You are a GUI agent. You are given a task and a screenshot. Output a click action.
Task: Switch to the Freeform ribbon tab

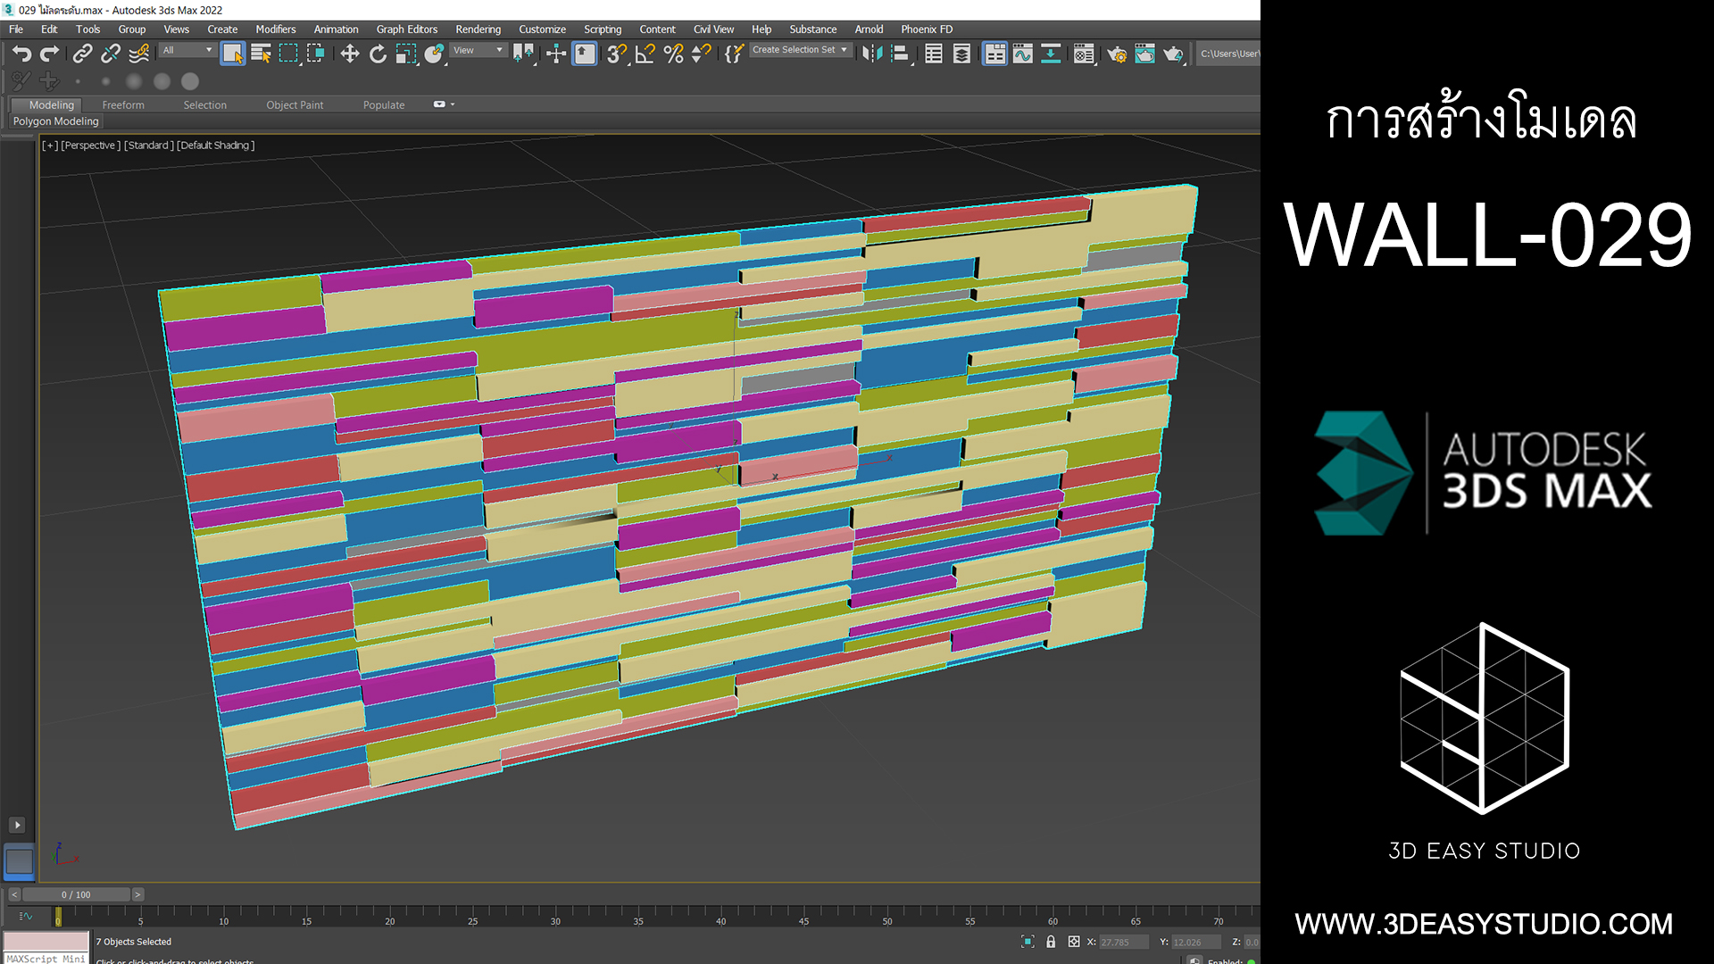(x=122, y=105)
